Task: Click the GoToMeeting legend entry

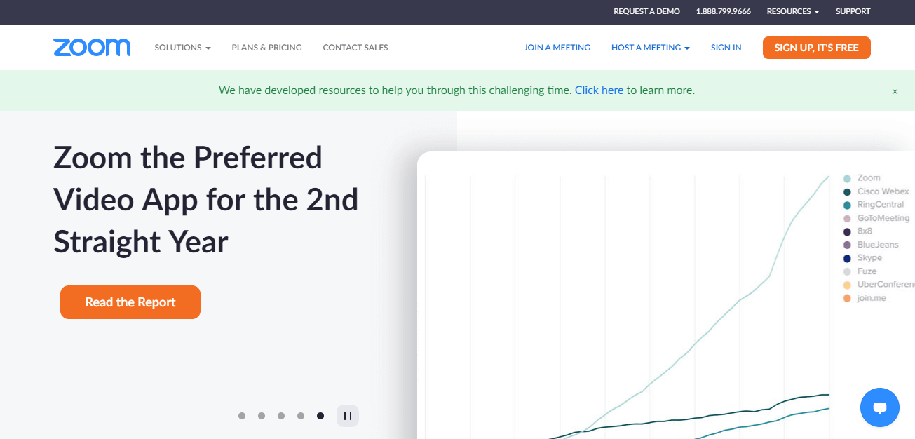Action: click(876, 218)
